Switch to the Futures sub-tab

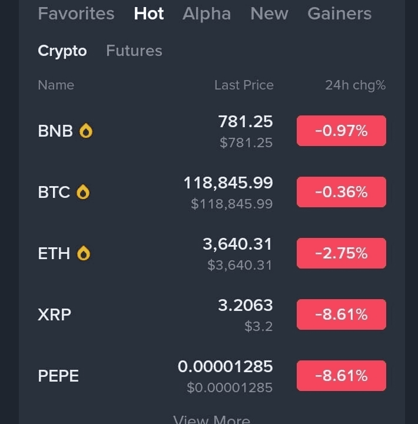[134, 51]
